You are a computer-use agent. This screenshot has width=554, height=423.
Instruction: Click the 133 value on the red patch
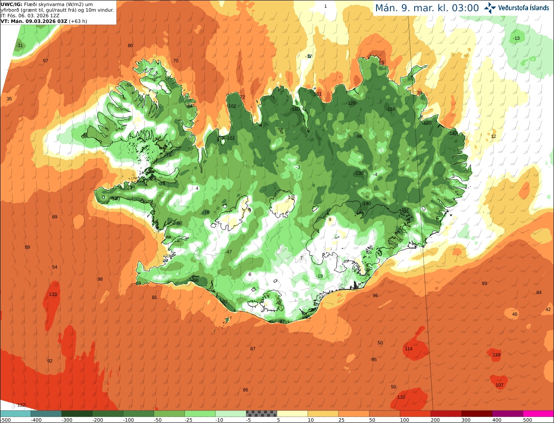pyautogui.click(x=53, y=294)
